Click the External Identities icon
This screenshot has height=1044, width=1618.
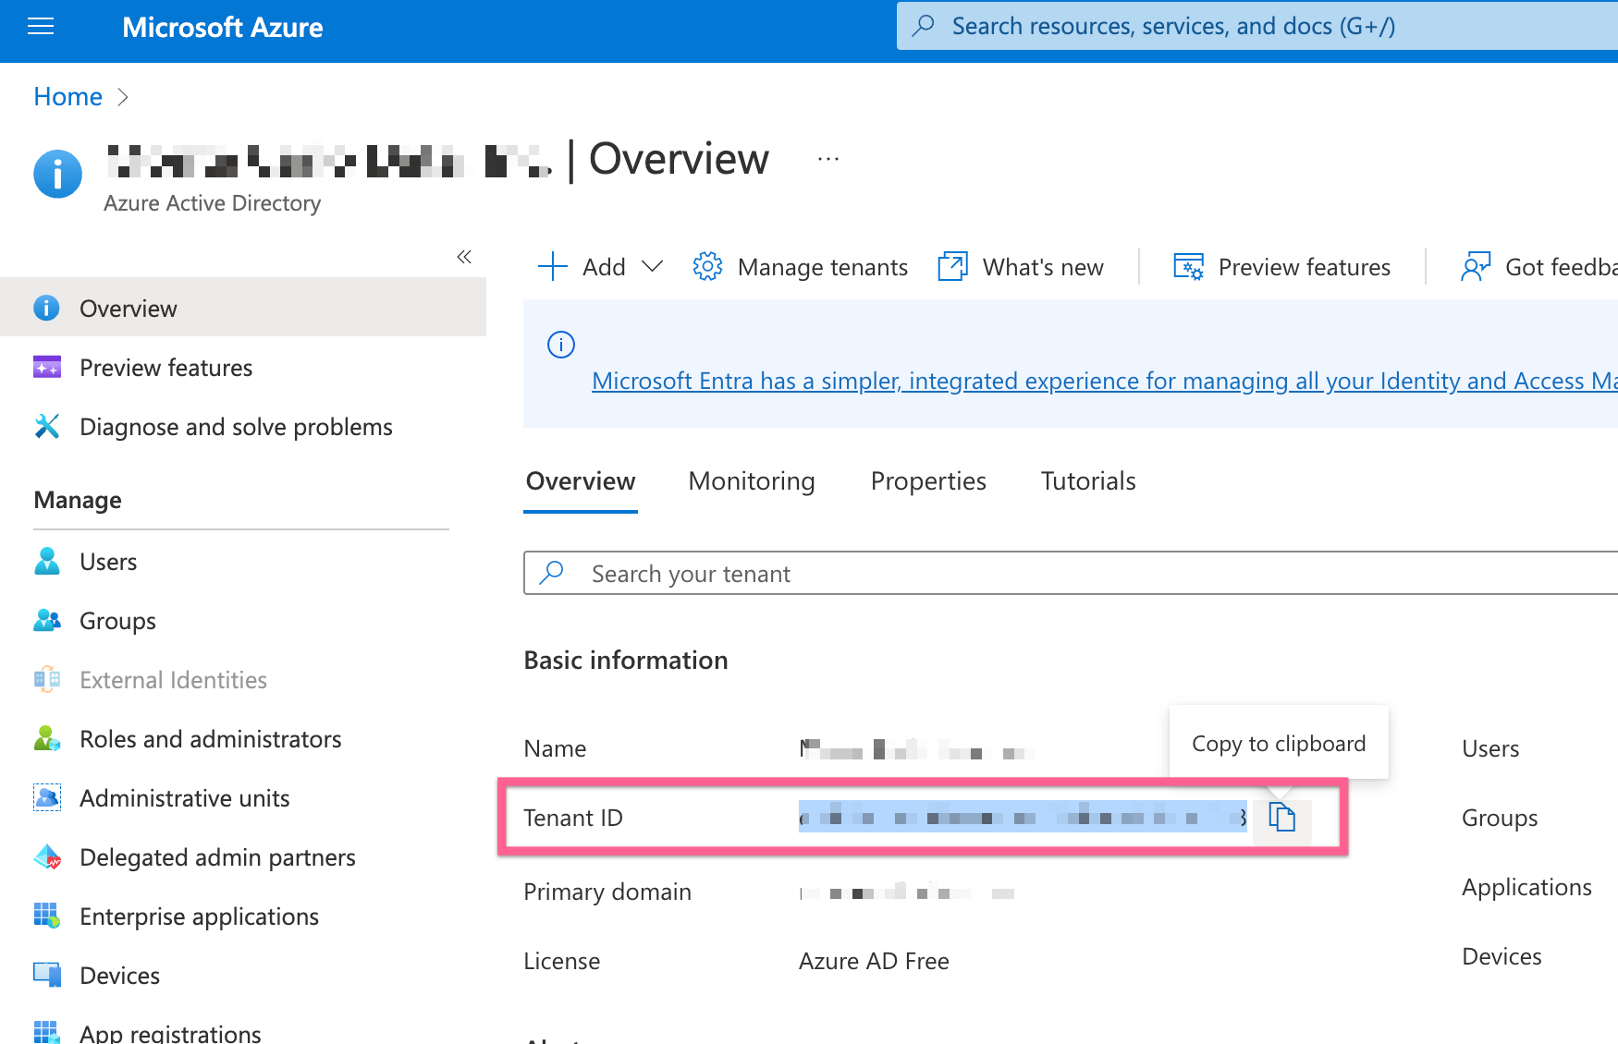coord(47,679)
